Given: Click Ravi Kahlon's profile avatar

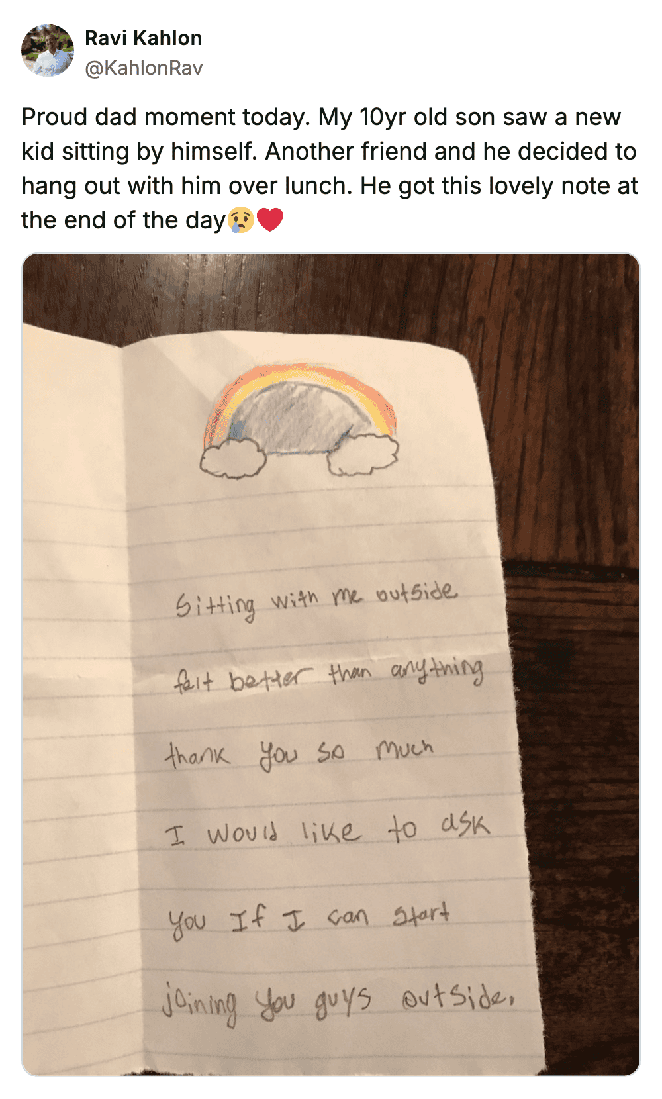Looking at the screenshot, I should point(48,52).
